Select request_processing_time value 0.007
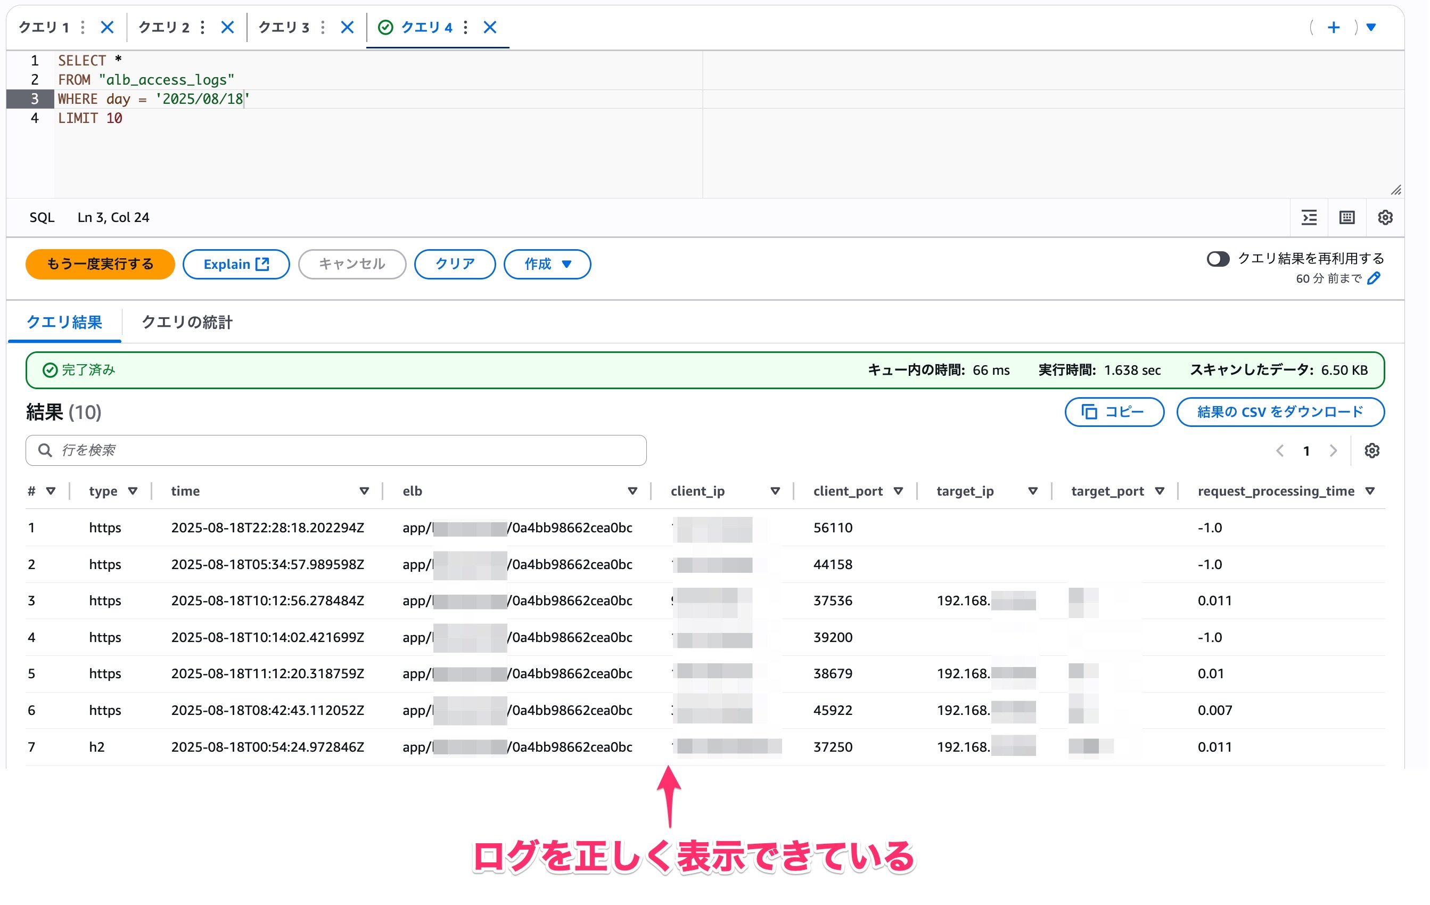The height and width of the screenshot is (905, 1430). [1214, 710]
